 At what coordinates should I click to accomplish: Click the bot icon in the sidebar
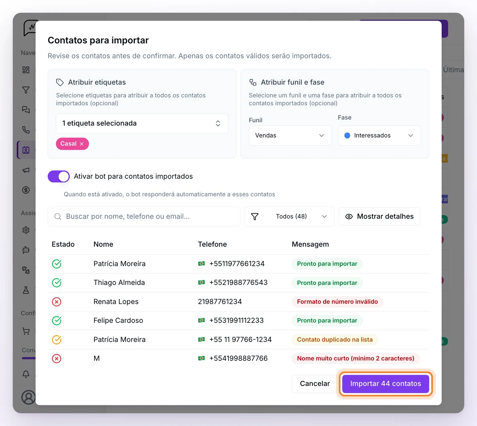(26, 250)
